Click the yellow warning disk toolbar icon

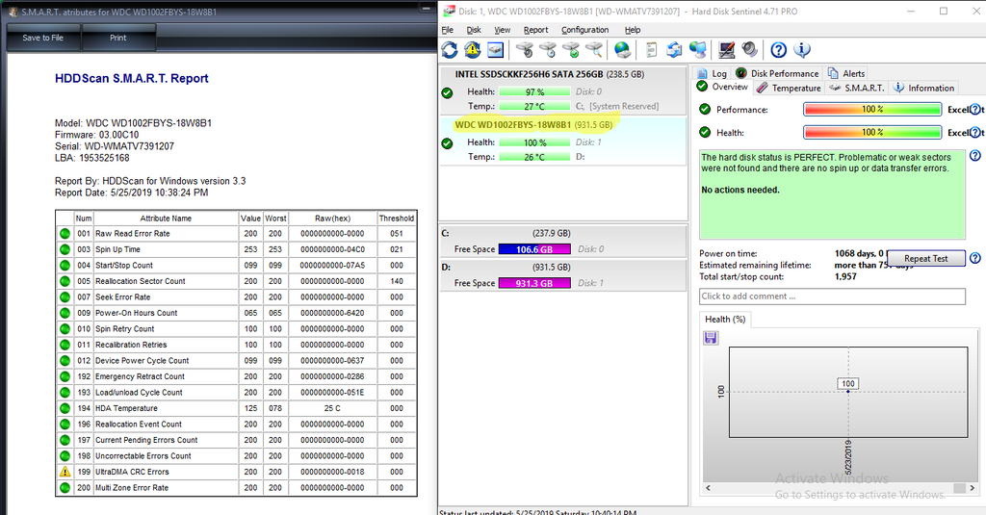473,50
